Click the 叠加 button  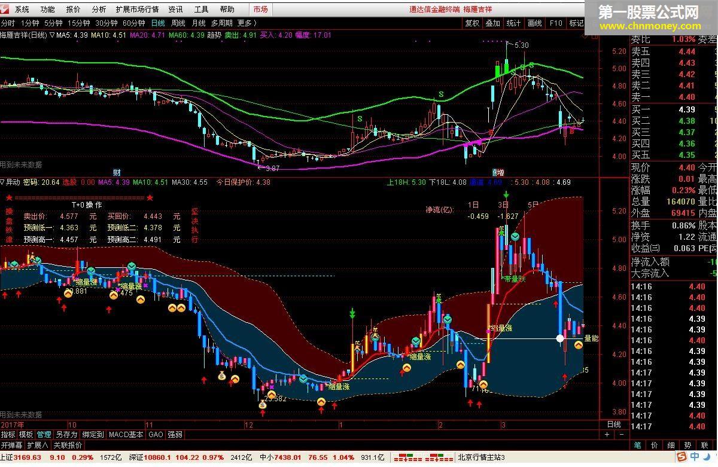(x=492, y=23)
